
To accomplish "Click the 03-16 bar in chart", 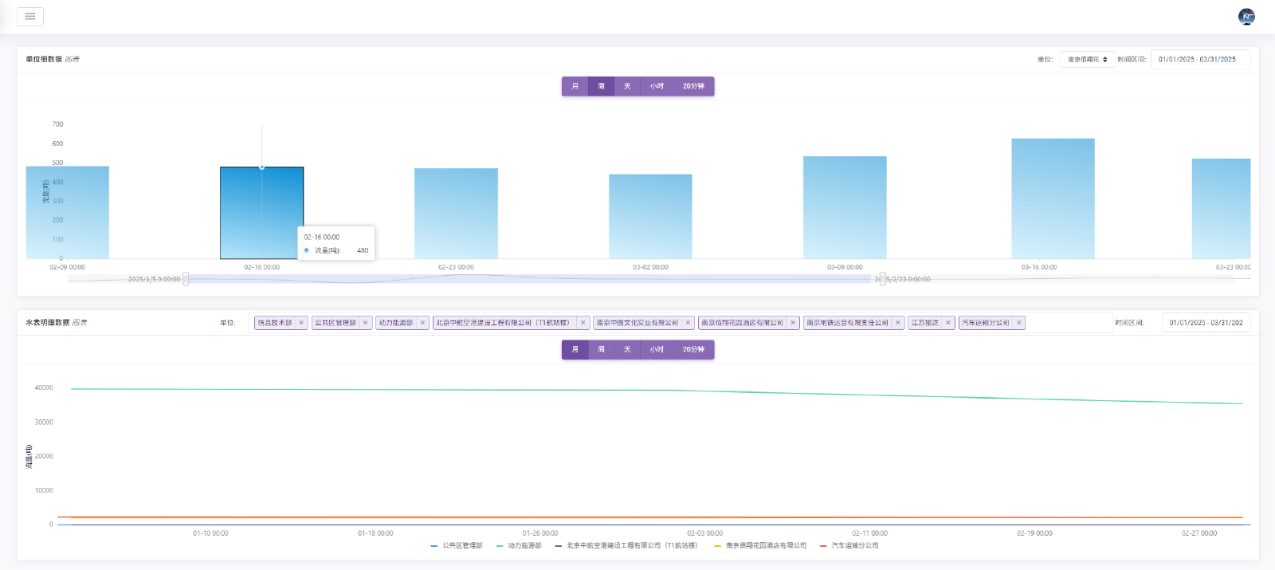I will (1053, 199).
